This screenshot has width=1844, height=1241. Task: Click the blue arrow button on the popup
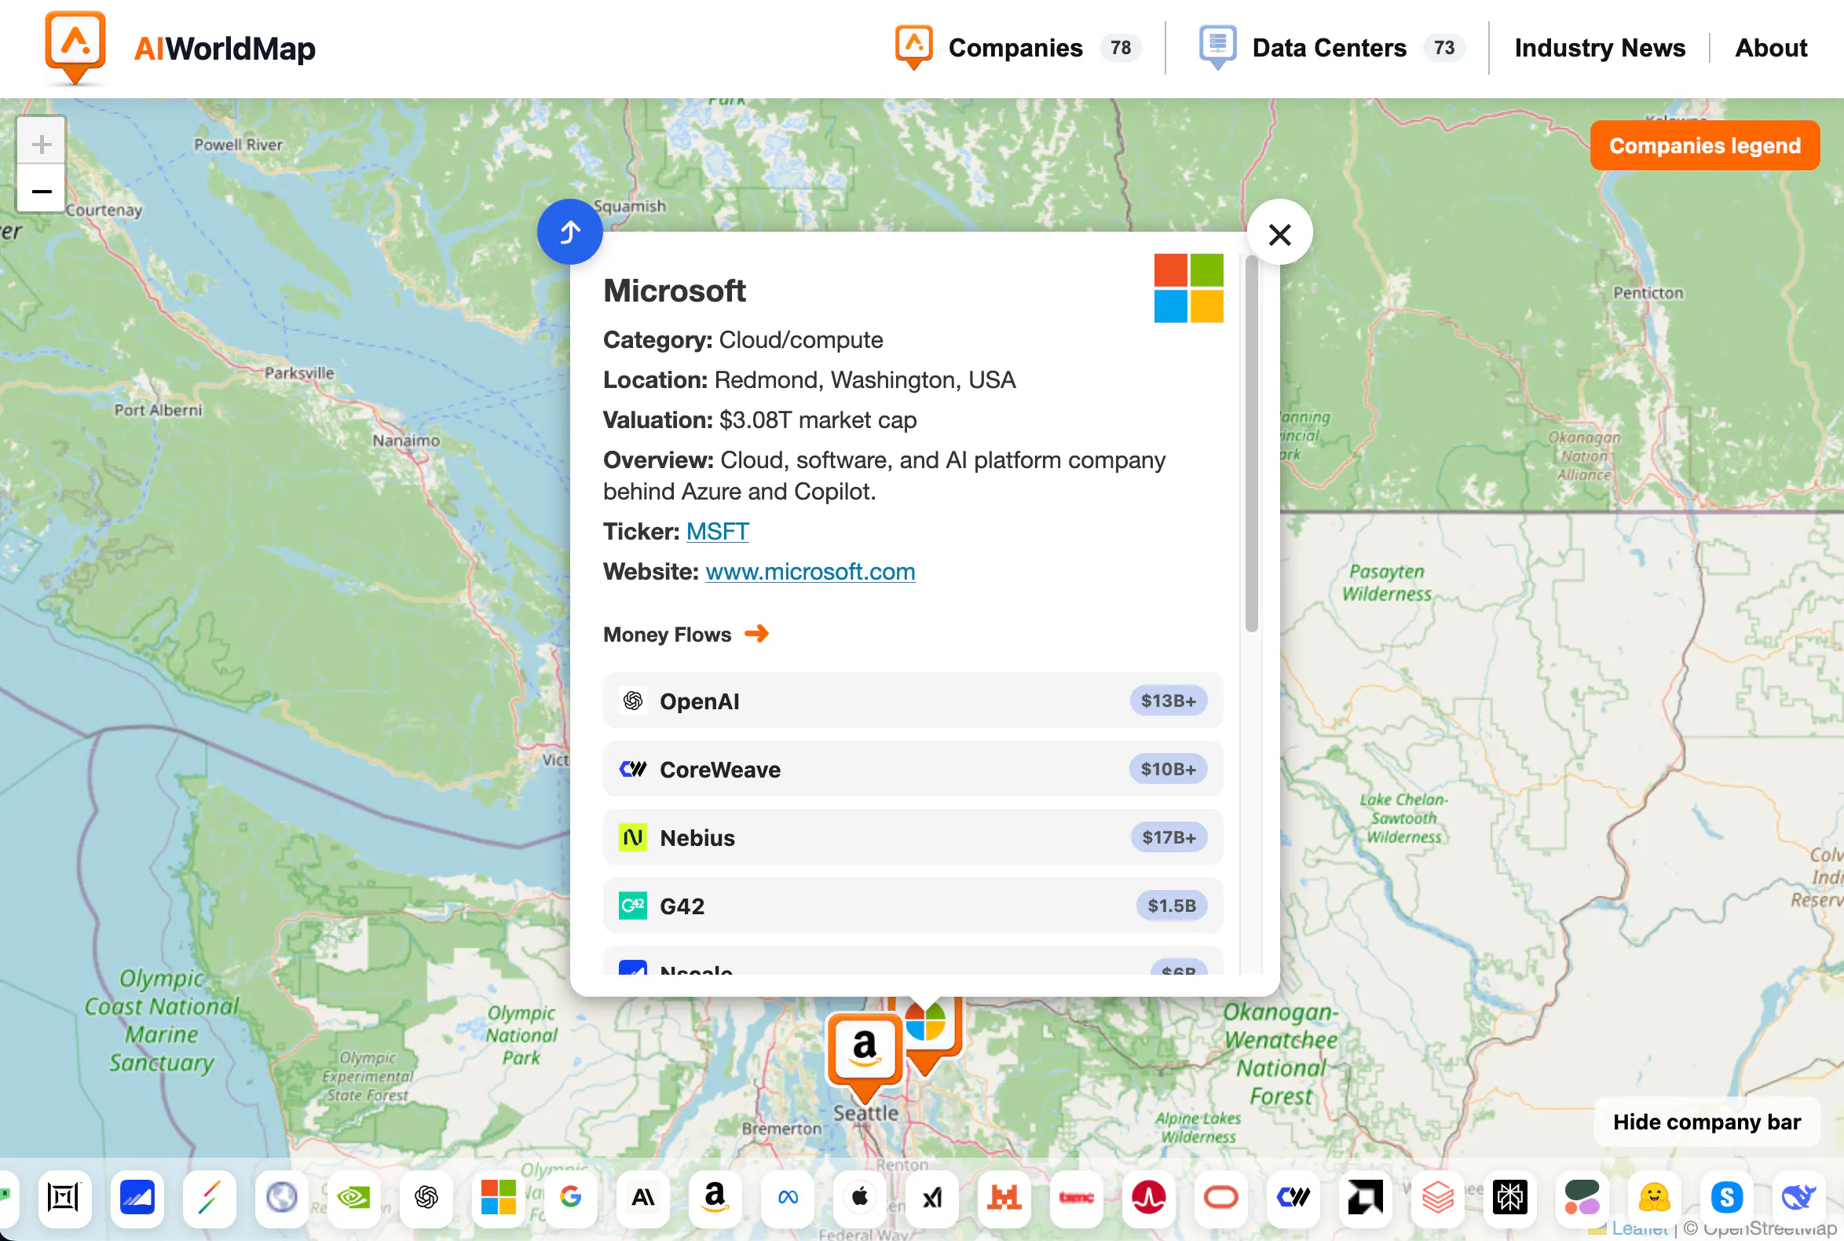click(x=570, y=232)
